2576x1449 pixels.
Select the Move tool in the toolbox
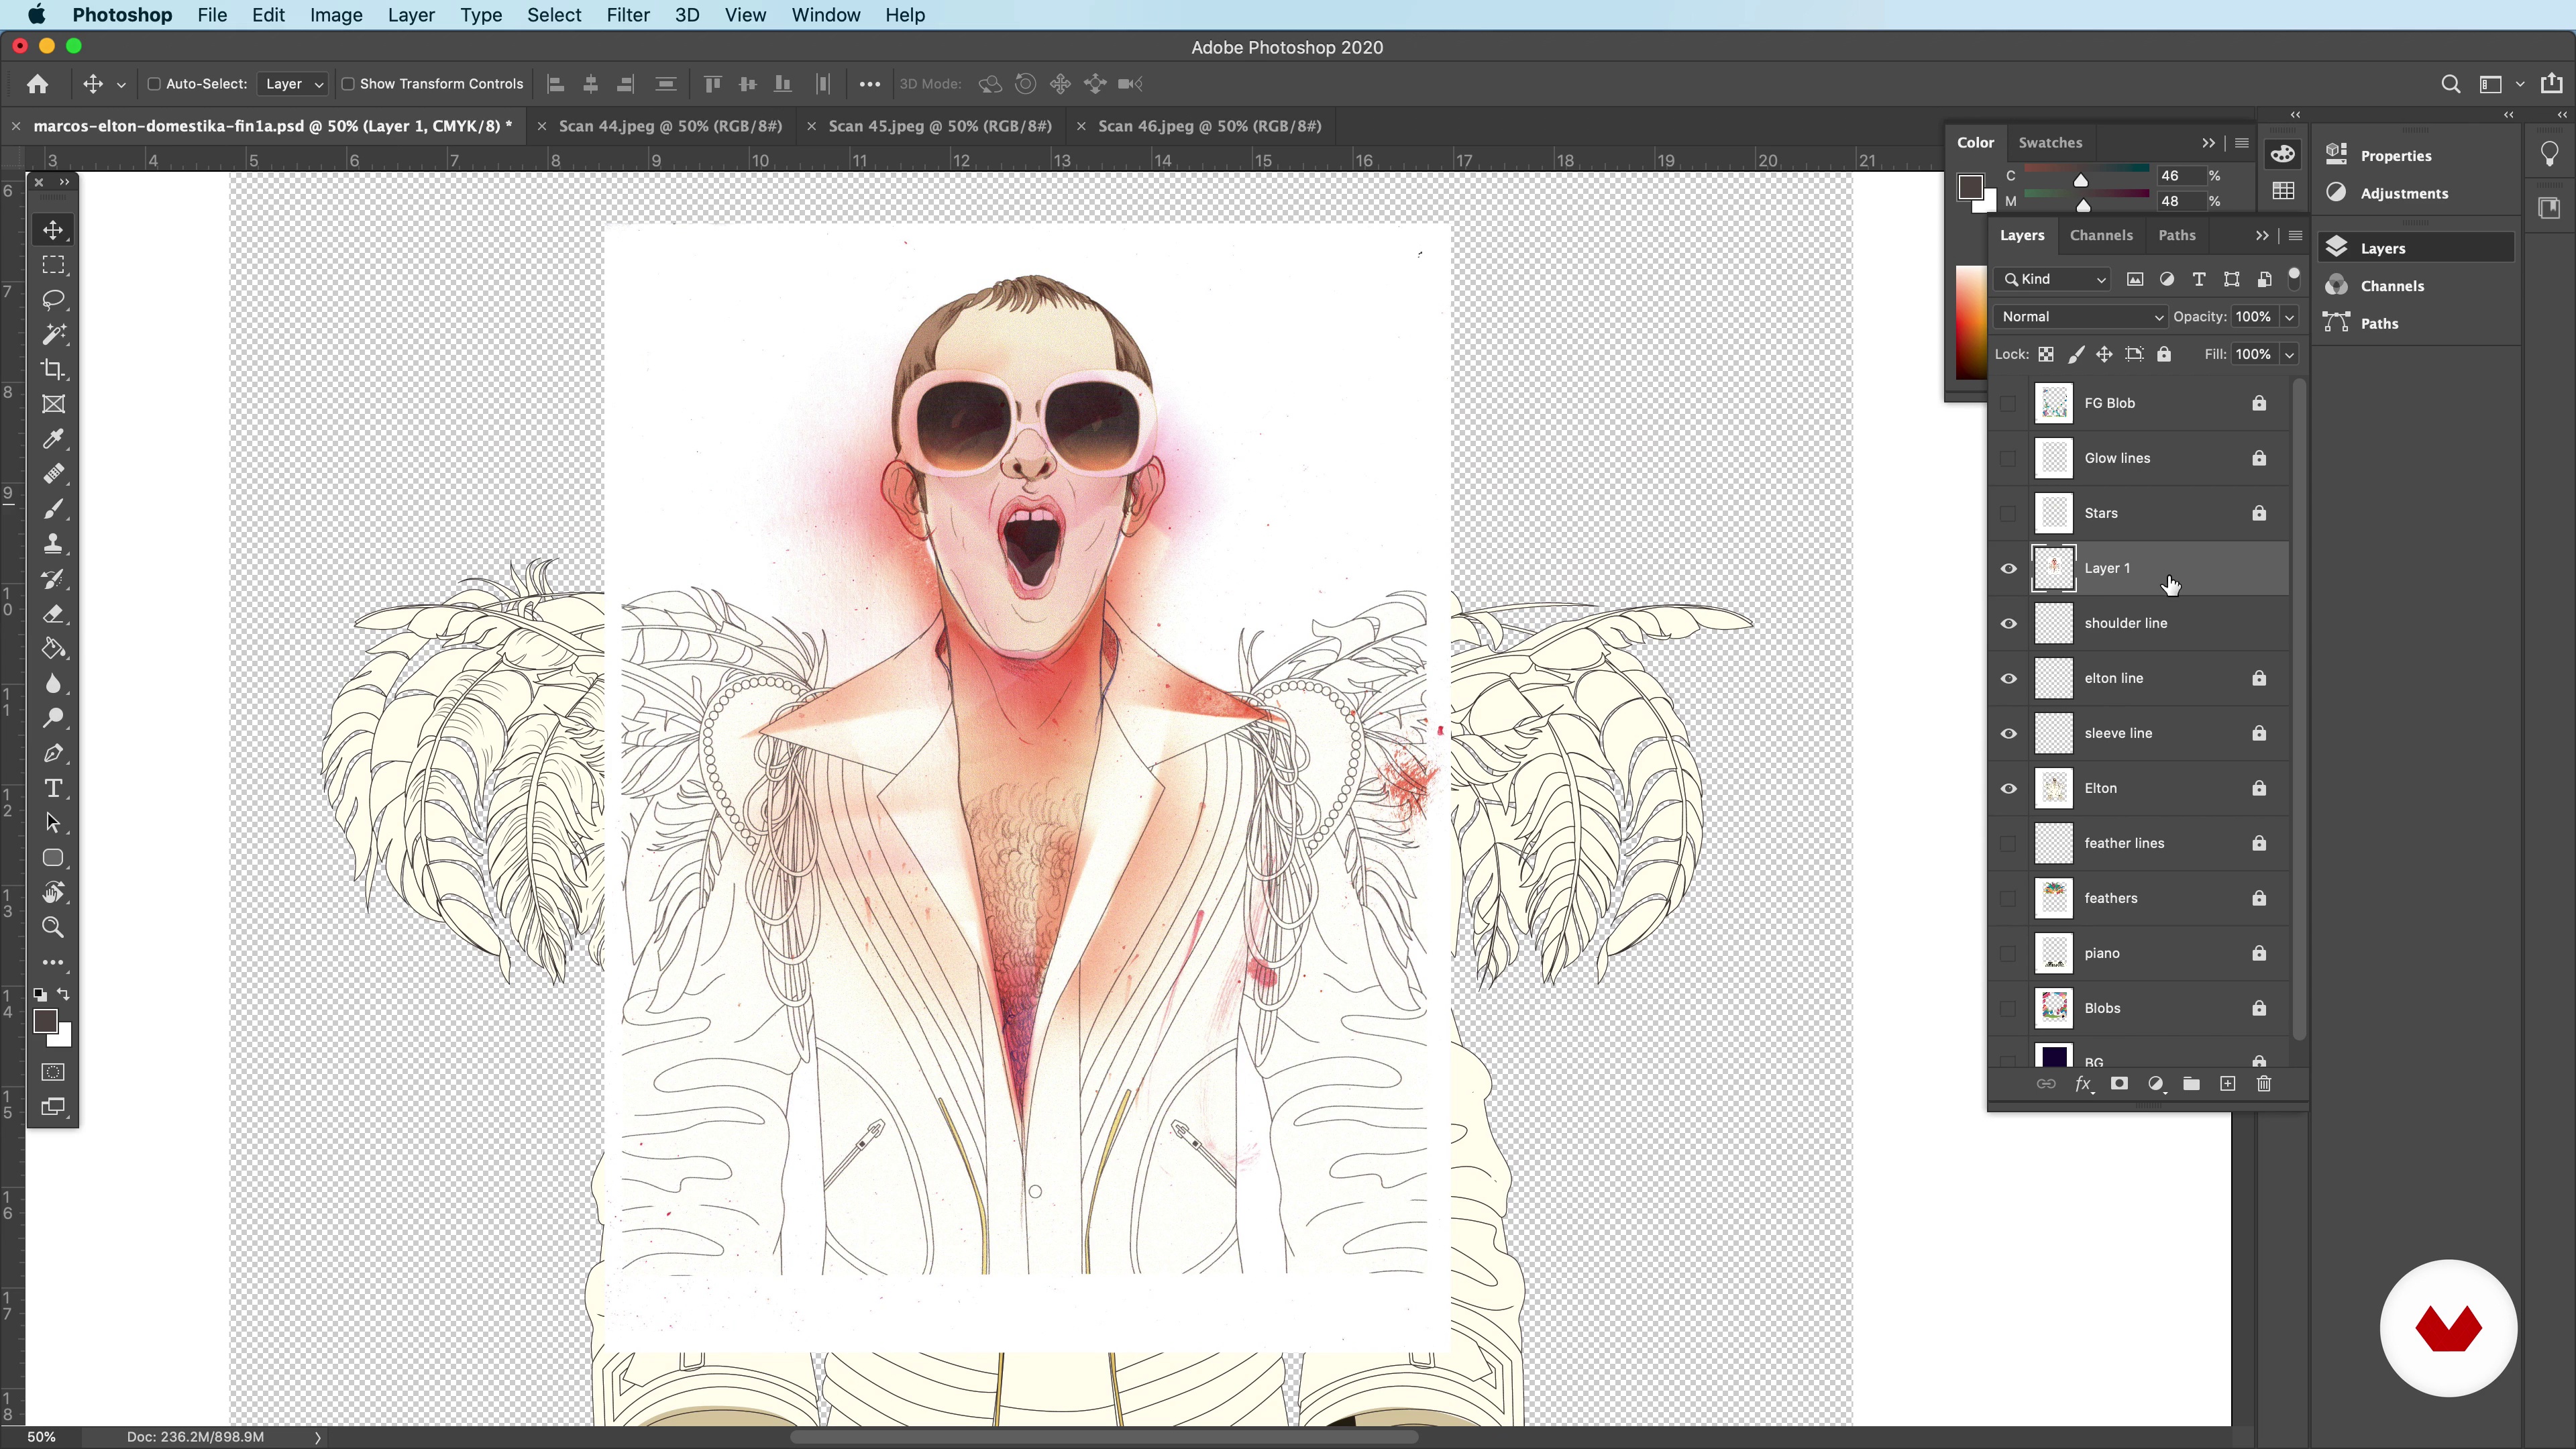click(53, 229)
